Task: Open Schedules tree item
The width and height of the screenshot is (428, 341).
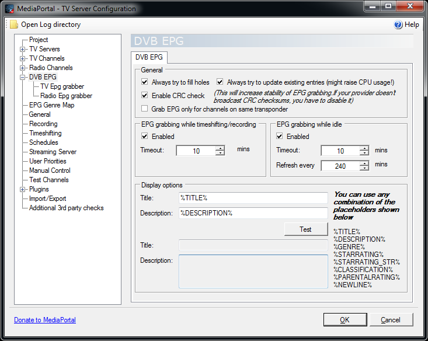Action: point(44,142)
